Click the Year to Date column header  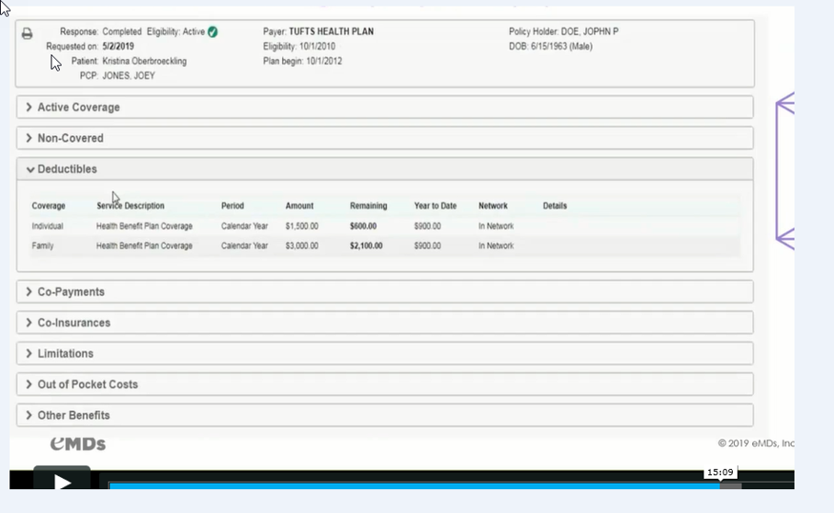(435, 206)
